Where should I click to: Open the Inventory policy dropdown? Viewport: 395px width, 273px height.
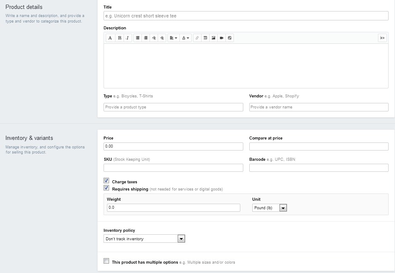(144, 239)
